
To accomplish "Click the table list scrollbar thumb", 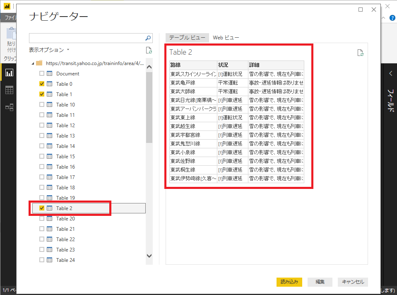I will point(149,108).
